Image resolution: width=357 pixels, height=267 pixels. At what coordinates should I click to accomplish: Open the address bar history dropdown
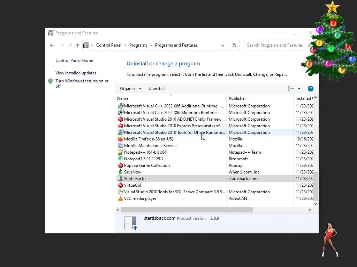pyautogui.click(x=223, y=46)
